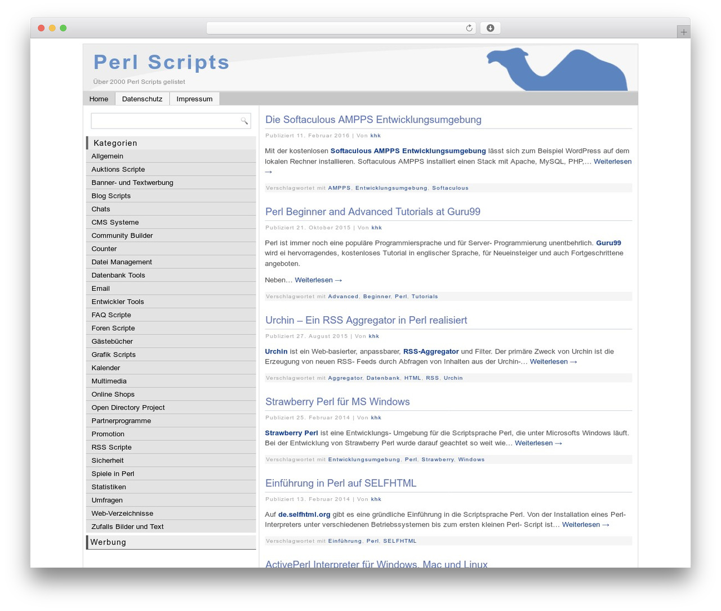Select the Multimedia category
Screen dimensions: 721x611
click(x=171, y=381)
